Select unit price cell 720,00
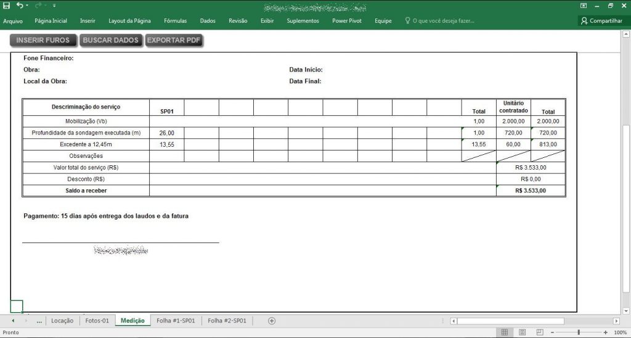The width and height of the screenshot is (631, 338). click(513, 133)
